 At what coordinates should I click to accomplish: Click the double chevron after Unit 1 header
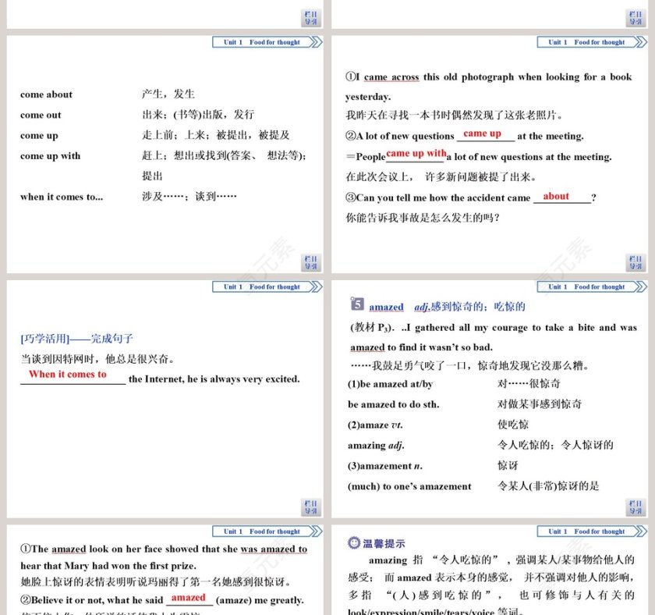point(315,42)
